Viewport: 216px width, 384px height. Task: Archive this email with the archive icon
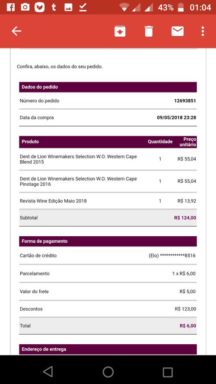(x=120, y=32)
